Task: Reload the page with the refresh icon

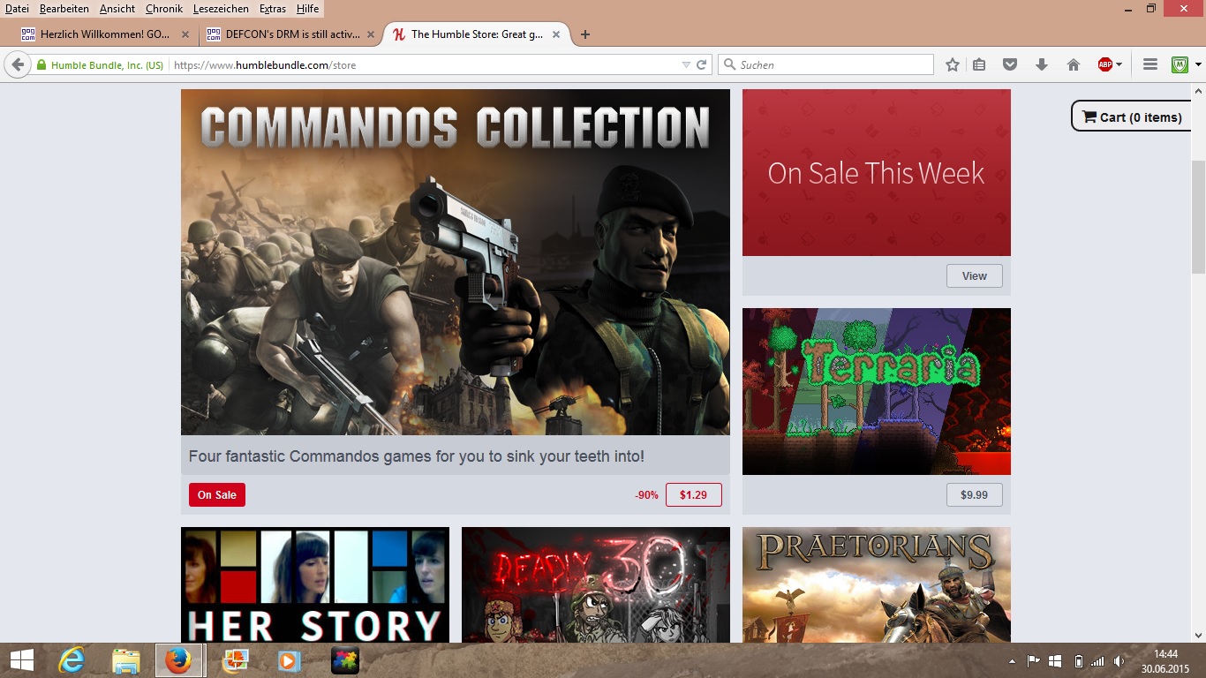Action: [x=702, y=64]
